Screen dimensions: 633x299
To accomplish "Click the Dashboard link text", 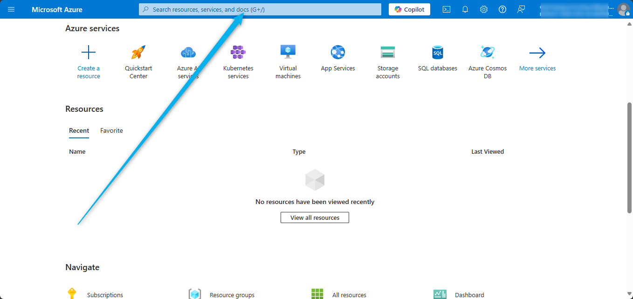I will tap(469, 295).
